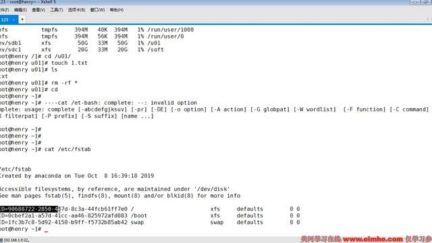This screenshot has height=243, width=432.
Task: Open the 编辑(E) menu
Action: coord(20,10)
